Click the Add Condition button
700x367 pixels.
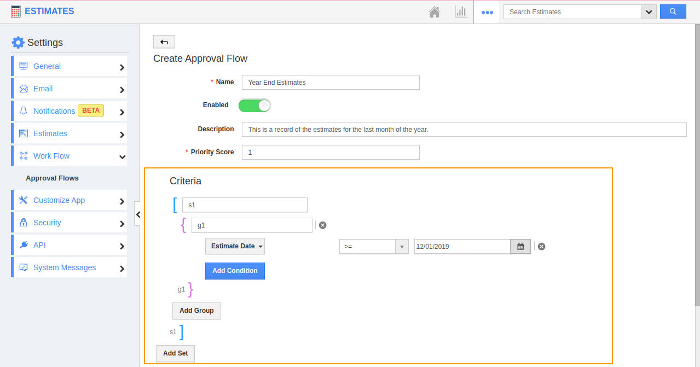[x=235, y=271]
